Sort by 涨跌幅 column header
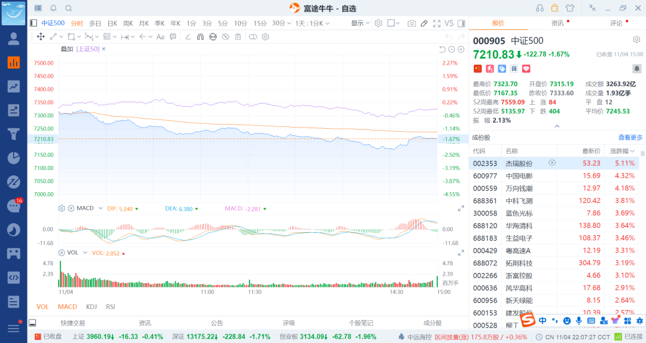 622,151
